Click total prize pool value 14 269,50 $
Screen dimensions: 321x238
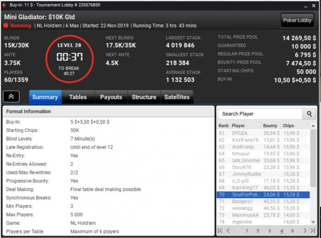[x=299, y=38]
